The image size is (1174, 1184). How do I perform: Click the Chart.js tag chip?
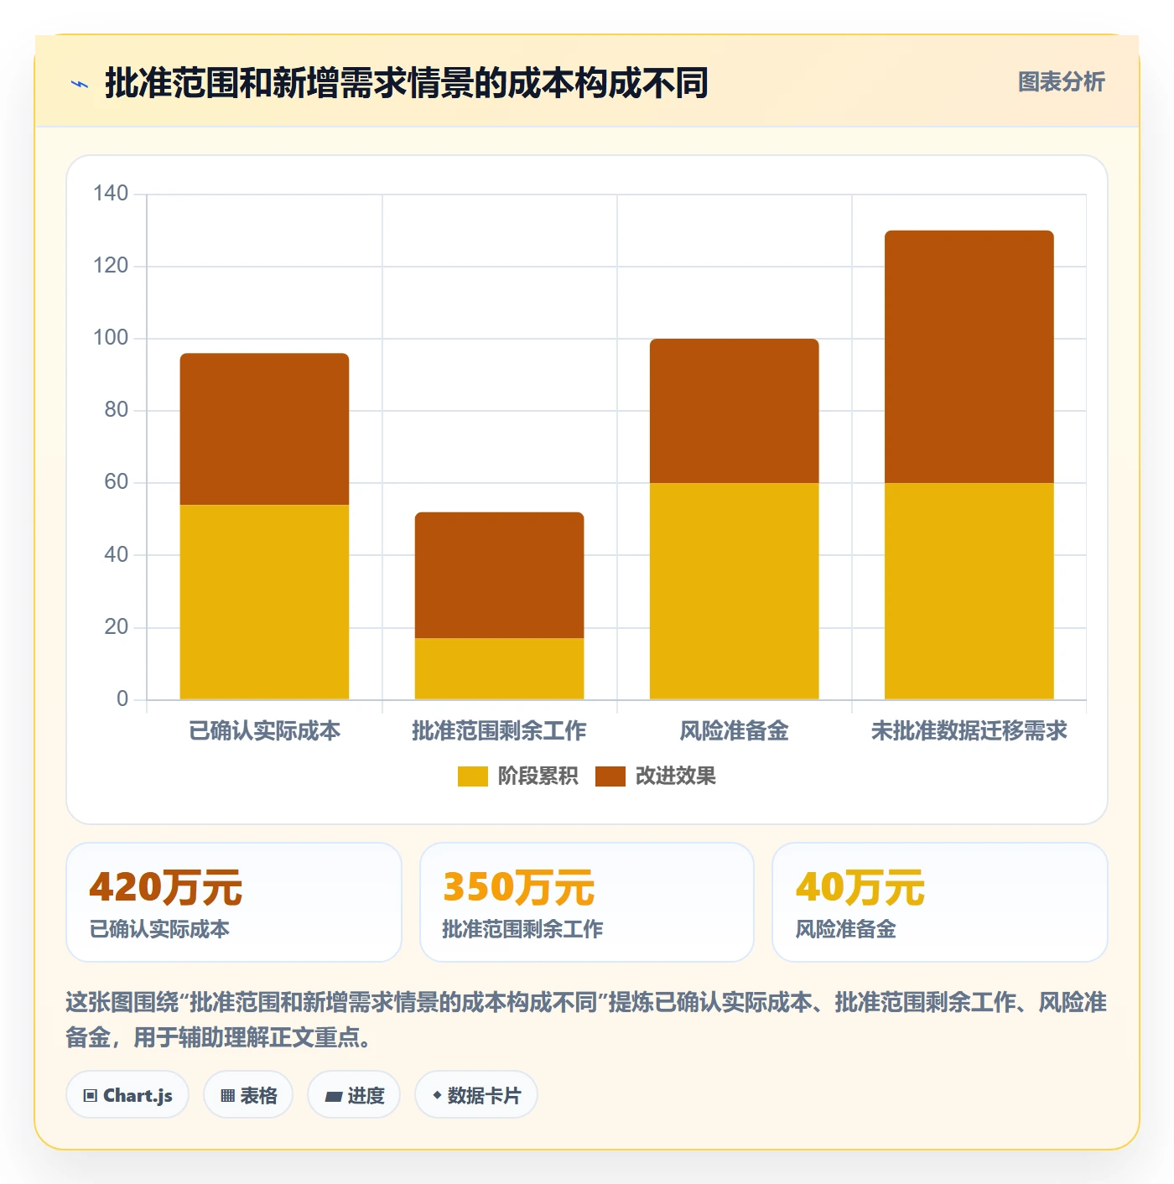127,1095
